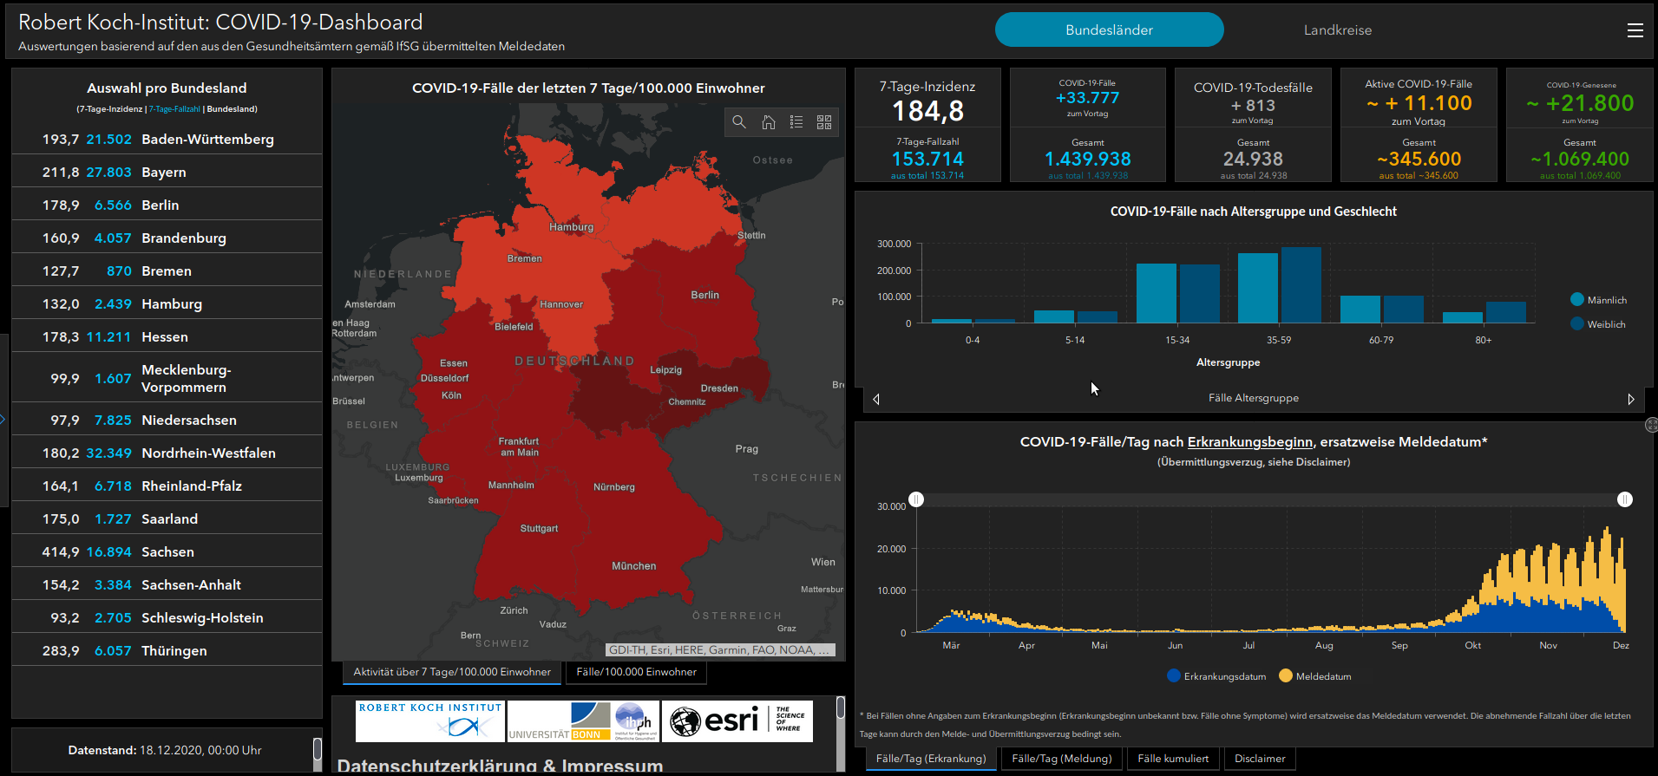Expand the collapsed left side panel
Screen dimensions: 1658x776
[x=3, y=420]
